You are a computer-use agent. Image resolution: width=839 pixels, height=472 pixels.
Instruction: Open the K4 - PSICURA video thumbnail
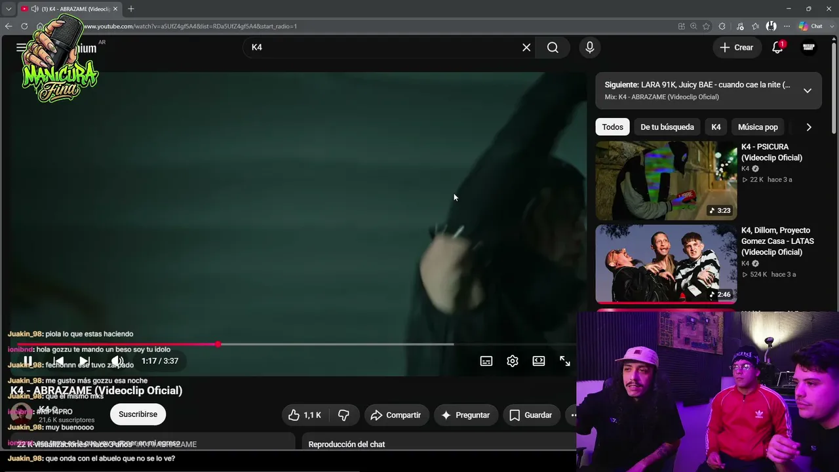pyautogui.click(x=666, y=180)
